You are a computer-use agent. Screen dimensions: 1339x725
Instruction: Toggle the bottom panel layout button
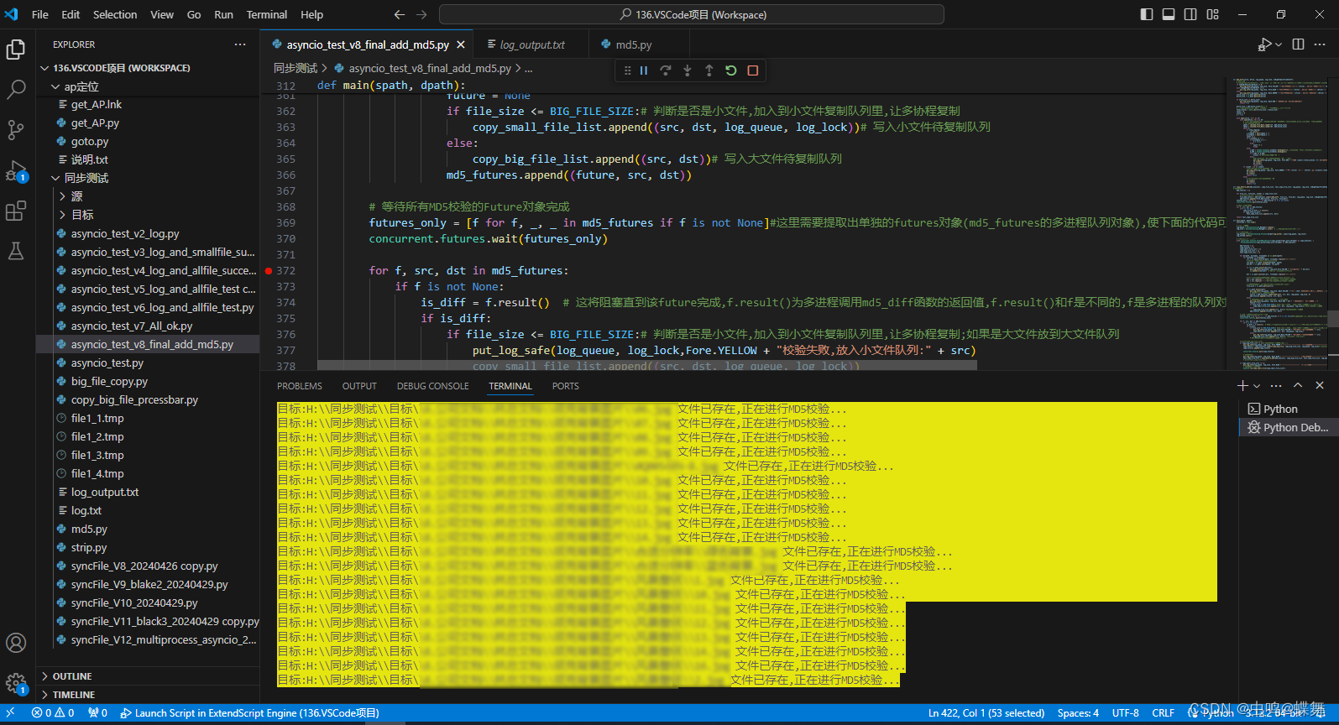(x=1169, y=14)
